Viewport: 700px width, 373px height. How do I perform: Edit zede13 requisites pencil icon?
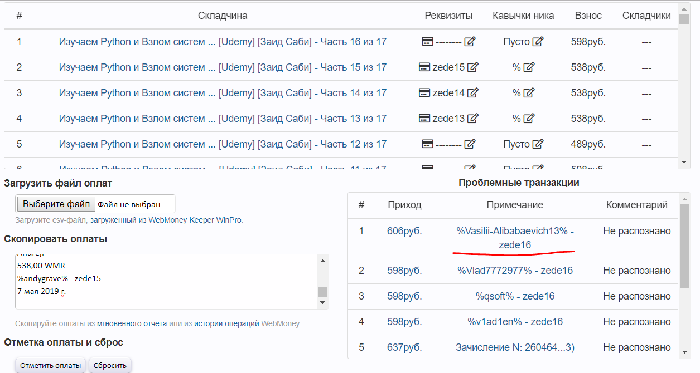(x=472, y=119)
